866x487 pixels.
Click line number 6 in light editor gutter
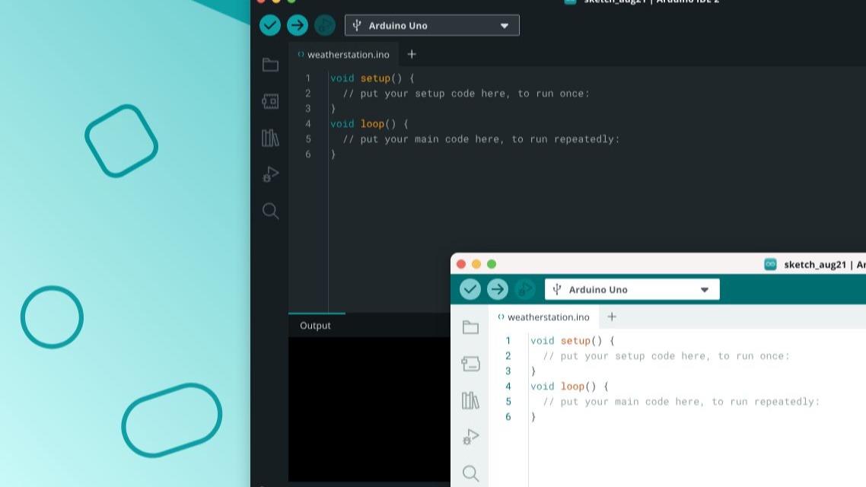[508, 417]
